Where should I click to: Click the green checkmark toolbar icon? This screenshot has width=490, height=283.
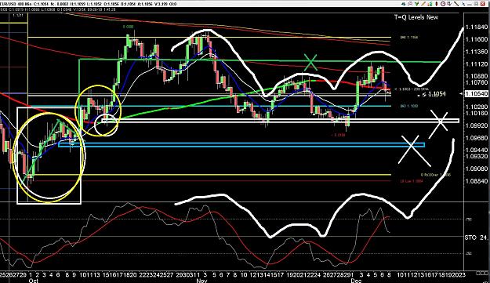pyautogui.click(x=416, y=4)
